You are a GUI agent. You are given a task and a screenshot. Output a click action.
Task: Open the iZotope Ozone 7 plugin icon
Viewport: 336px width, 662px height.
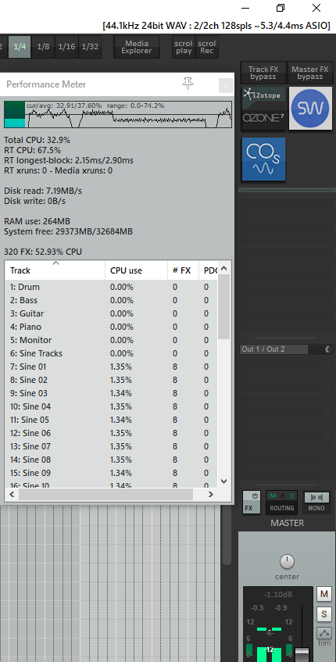point(264,109)
